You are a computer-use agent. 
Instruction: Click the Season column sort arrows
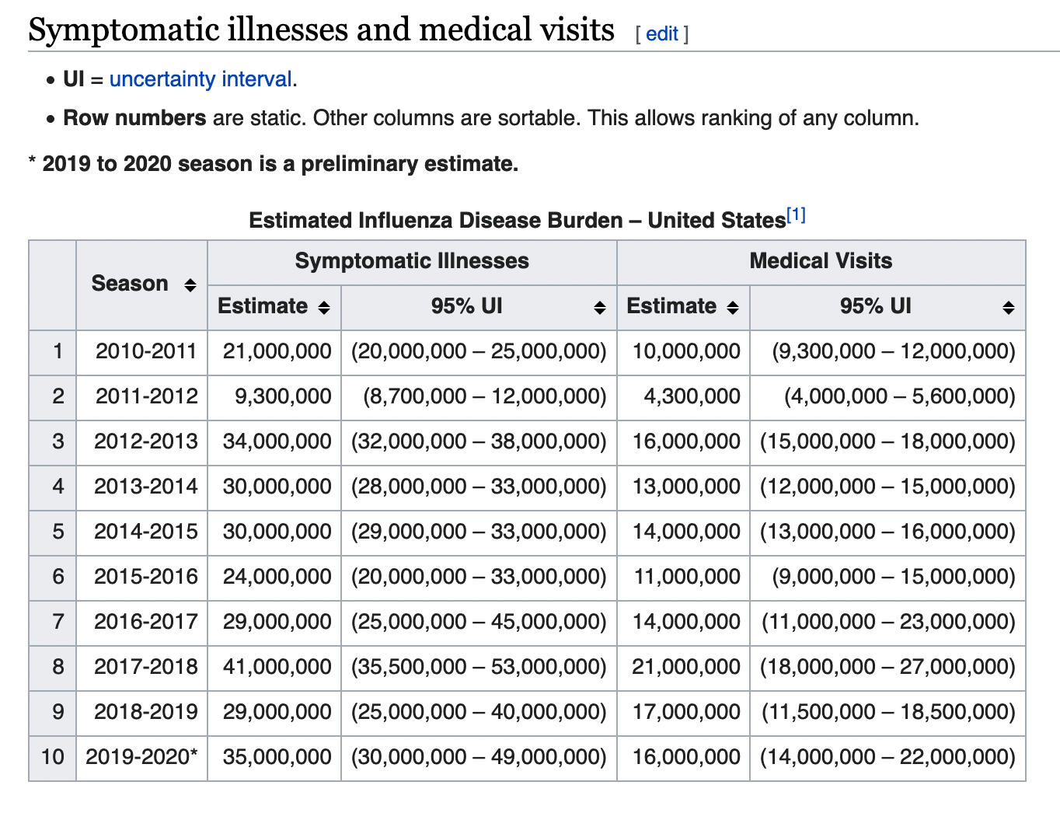pos(190,285)
